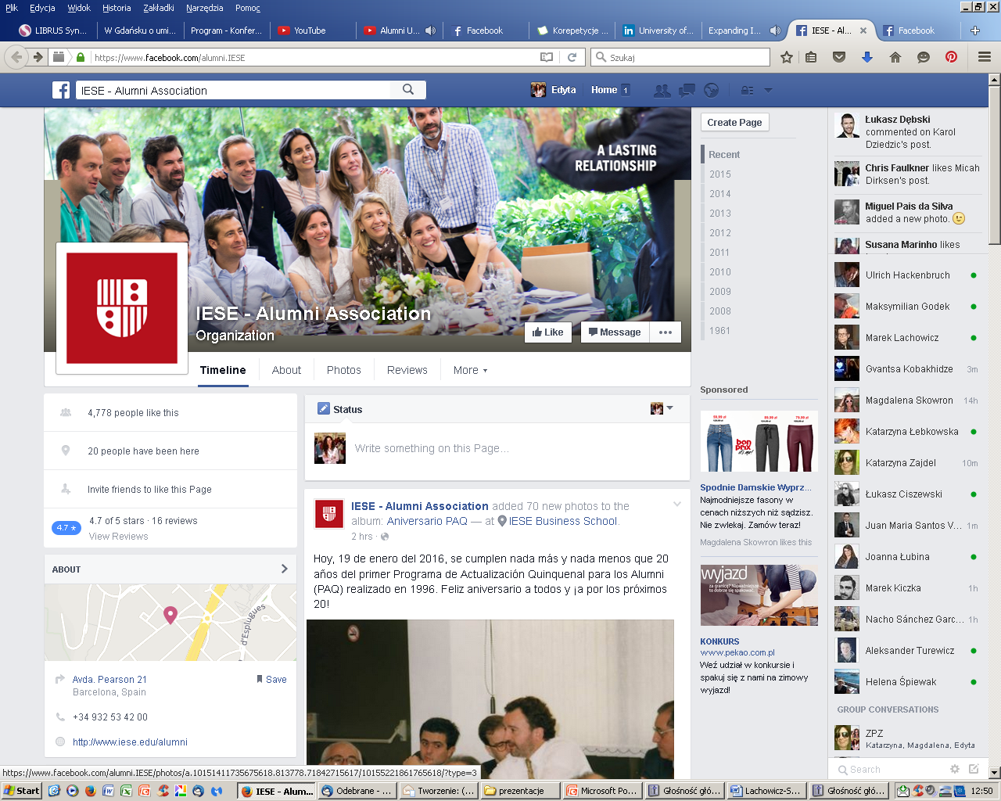This screenshot has height=801, width=1001.
Task: Jump to 2013 in the timeline
Action: pos(720,214)
